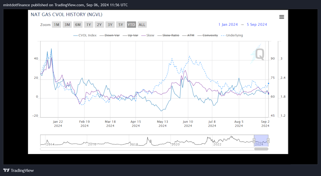321x176 pixels.
Task: Click the 2016 mark in the navigator
Action: tap(92, 144)
